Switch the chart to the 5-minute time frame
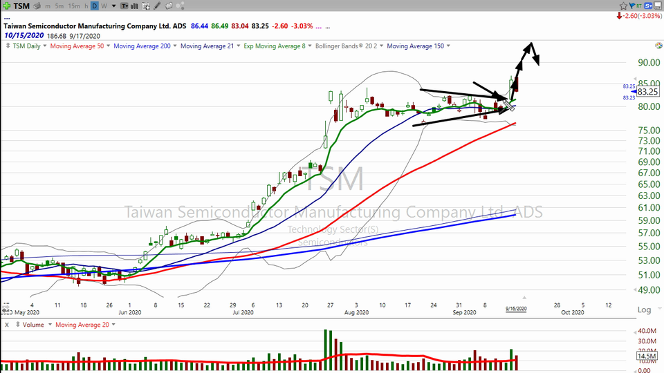The height and width of the screenshot is (373, 664). [x=59, y=6]
